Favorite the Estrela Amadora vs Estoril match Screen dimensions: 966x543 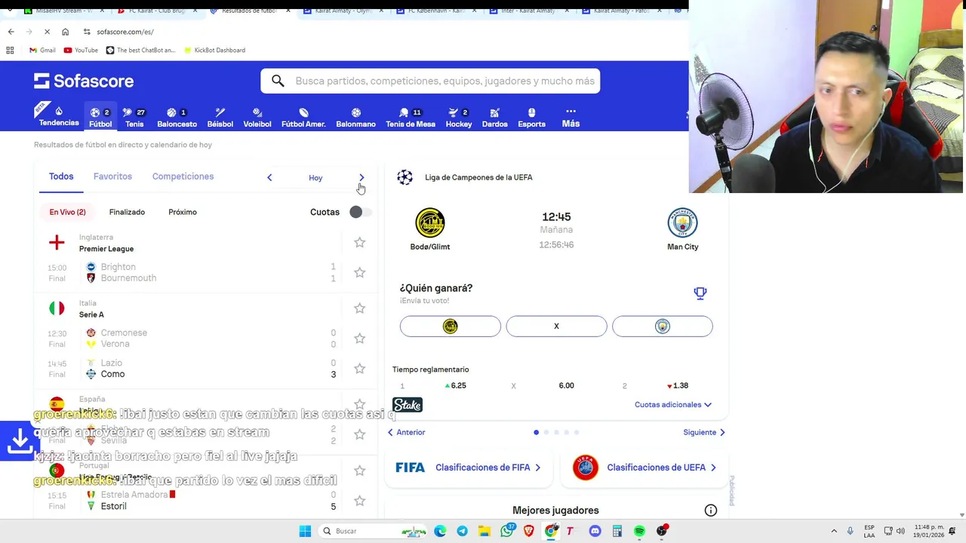point(359,500)
